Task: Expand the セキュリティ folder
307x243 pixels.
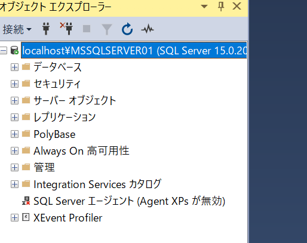Action: pyautogui.click(x=14, y=84)
